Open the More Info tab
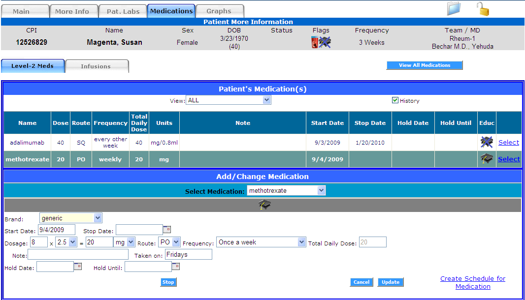The width and height of the screenshot is (525, 300). click(74, 11)
